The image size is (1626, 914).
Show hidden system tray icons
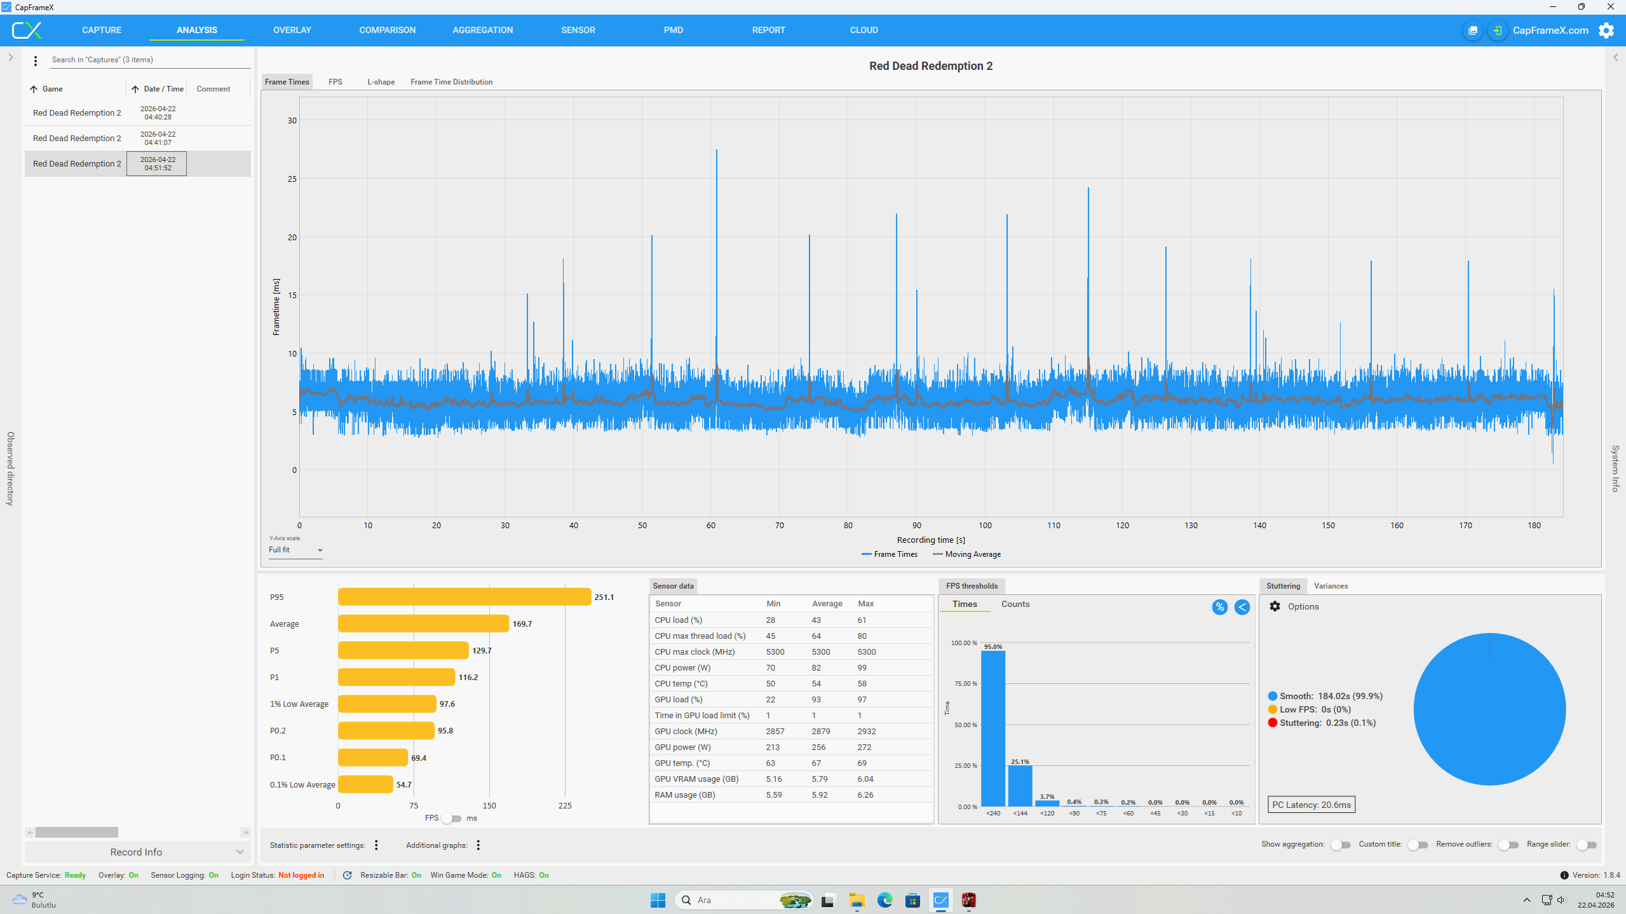(1527, 900)
